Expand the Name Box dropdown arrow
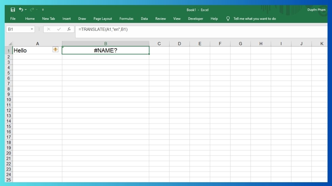The width and height of the screenshot is (332, 186). [x=32, y=29]
